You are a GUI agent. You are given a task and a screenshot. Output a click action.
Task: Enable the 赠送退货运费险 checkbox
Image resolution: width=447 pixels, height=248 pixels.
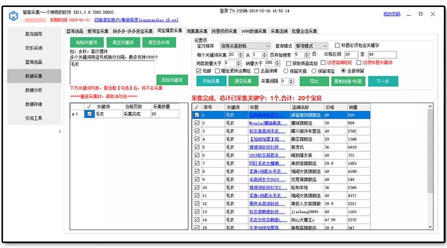tap(217, 71)
